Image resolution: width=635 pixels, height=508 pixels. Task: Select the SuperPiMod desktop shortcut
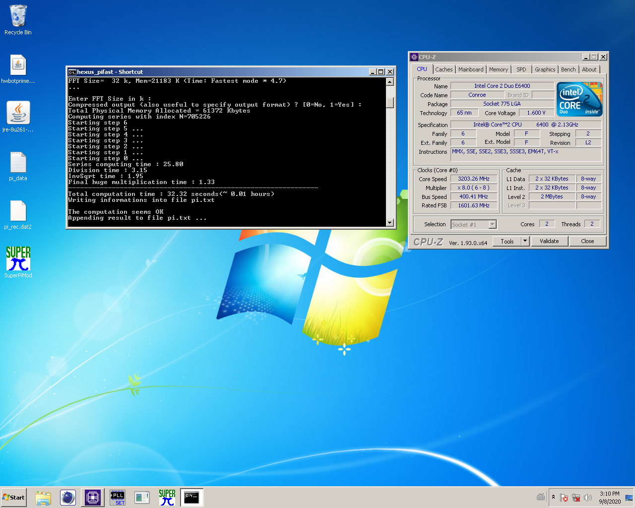(18, 262)
